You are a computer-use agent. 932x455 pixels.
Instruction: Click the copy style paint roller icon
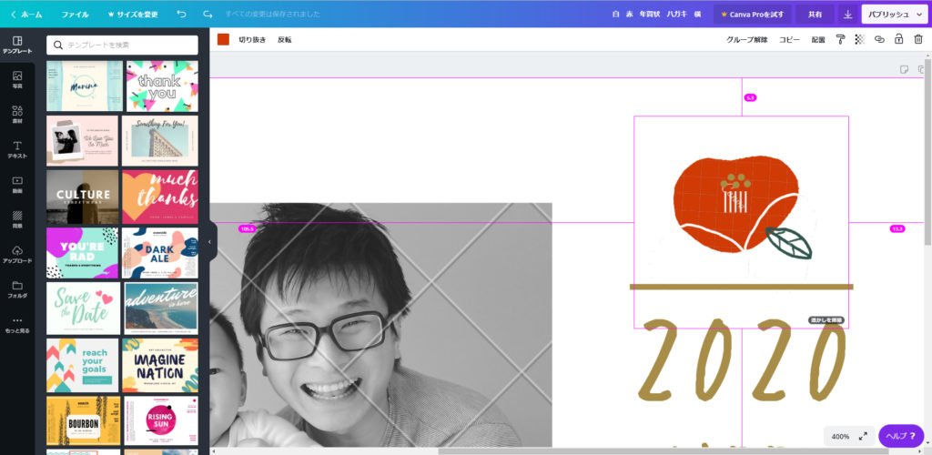[x=840, y=40]
